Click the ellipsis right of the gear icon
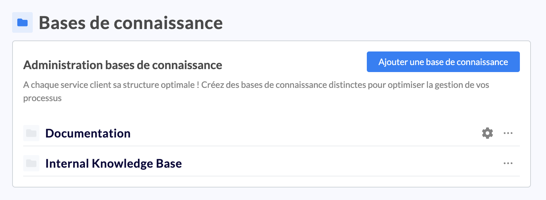 coord(508,133)
